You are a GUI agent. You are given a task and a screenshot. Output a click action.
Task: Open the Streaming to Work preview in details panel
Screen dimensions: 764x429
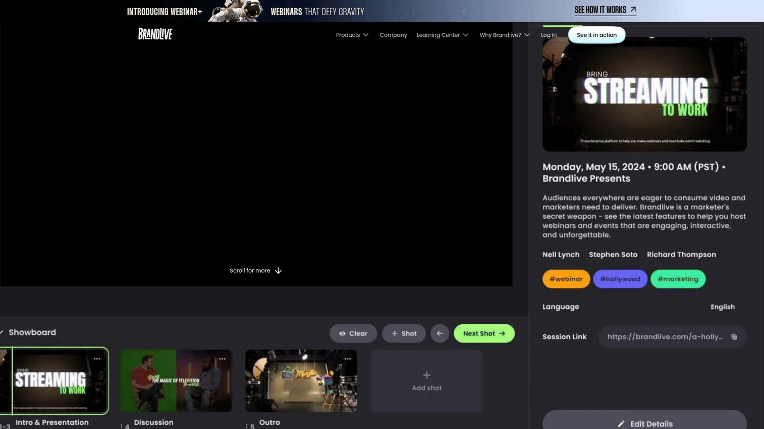point(644,94)
